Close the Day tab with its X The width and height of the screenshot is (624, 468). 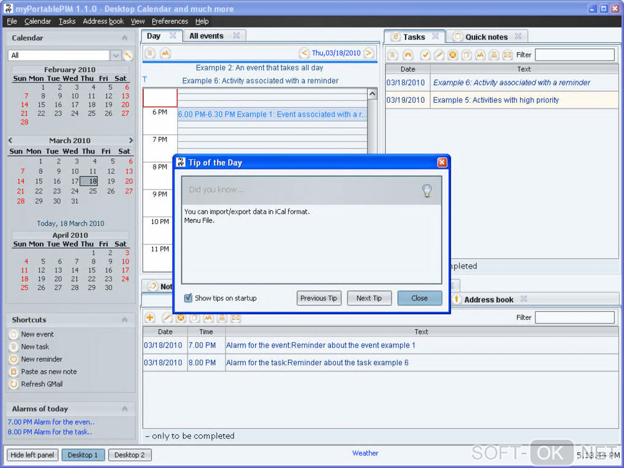click(173, 35)
